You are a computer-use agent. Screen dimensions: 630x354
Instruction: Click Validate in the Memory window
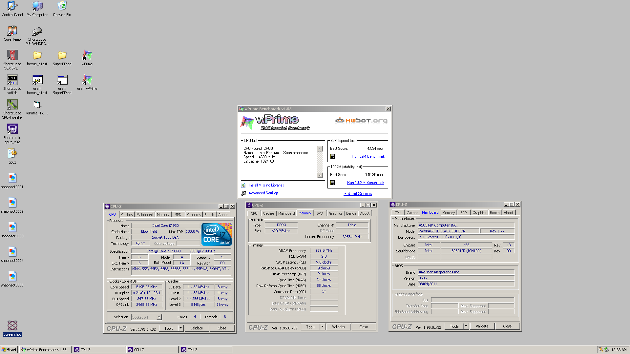click(x=338, y=327)
